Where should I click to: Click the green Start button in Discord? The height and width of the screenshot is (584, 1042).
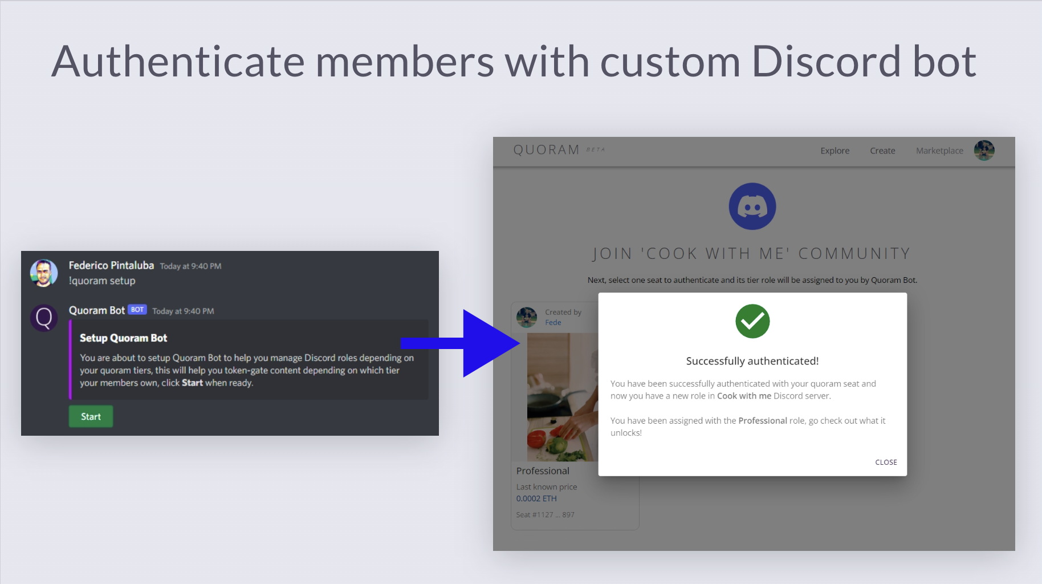pyautogui.click(x=91, y=416)
